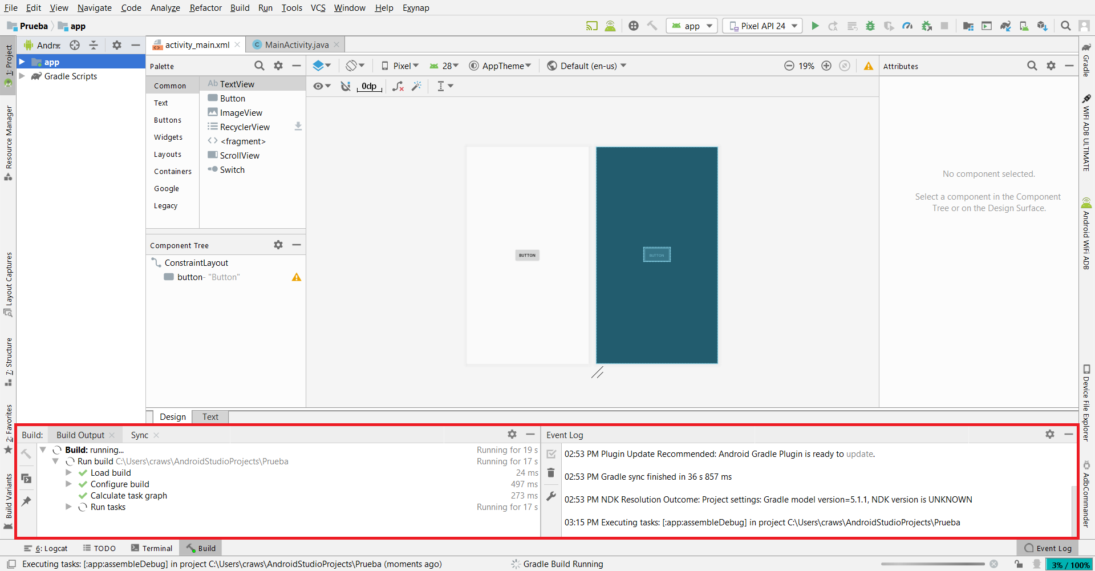
Task: Open the Default (en-us) locale dropdown
Action: [586, 66]
